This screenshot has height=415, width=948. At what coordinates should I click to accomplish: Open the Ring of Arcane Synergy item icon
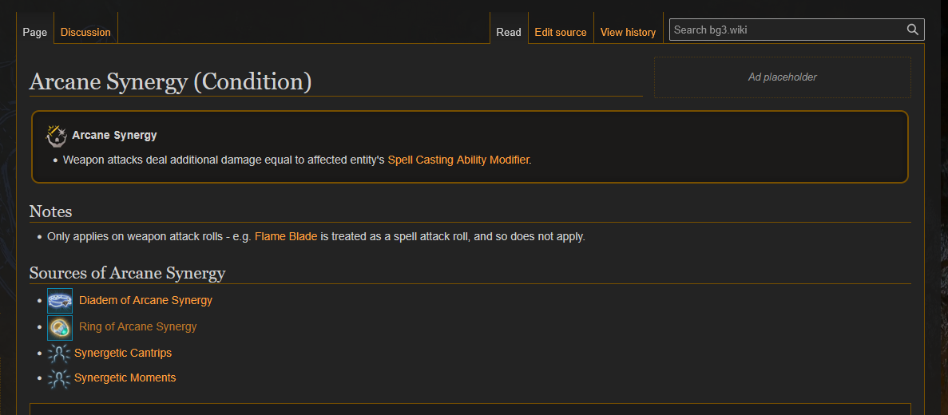click(60, 327)
